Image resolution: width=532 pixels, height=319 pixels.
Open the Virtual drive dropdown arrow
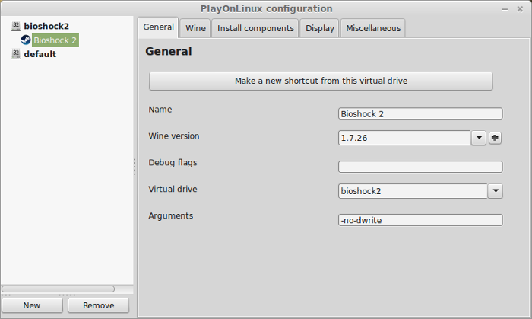click(x=496, y=191)
